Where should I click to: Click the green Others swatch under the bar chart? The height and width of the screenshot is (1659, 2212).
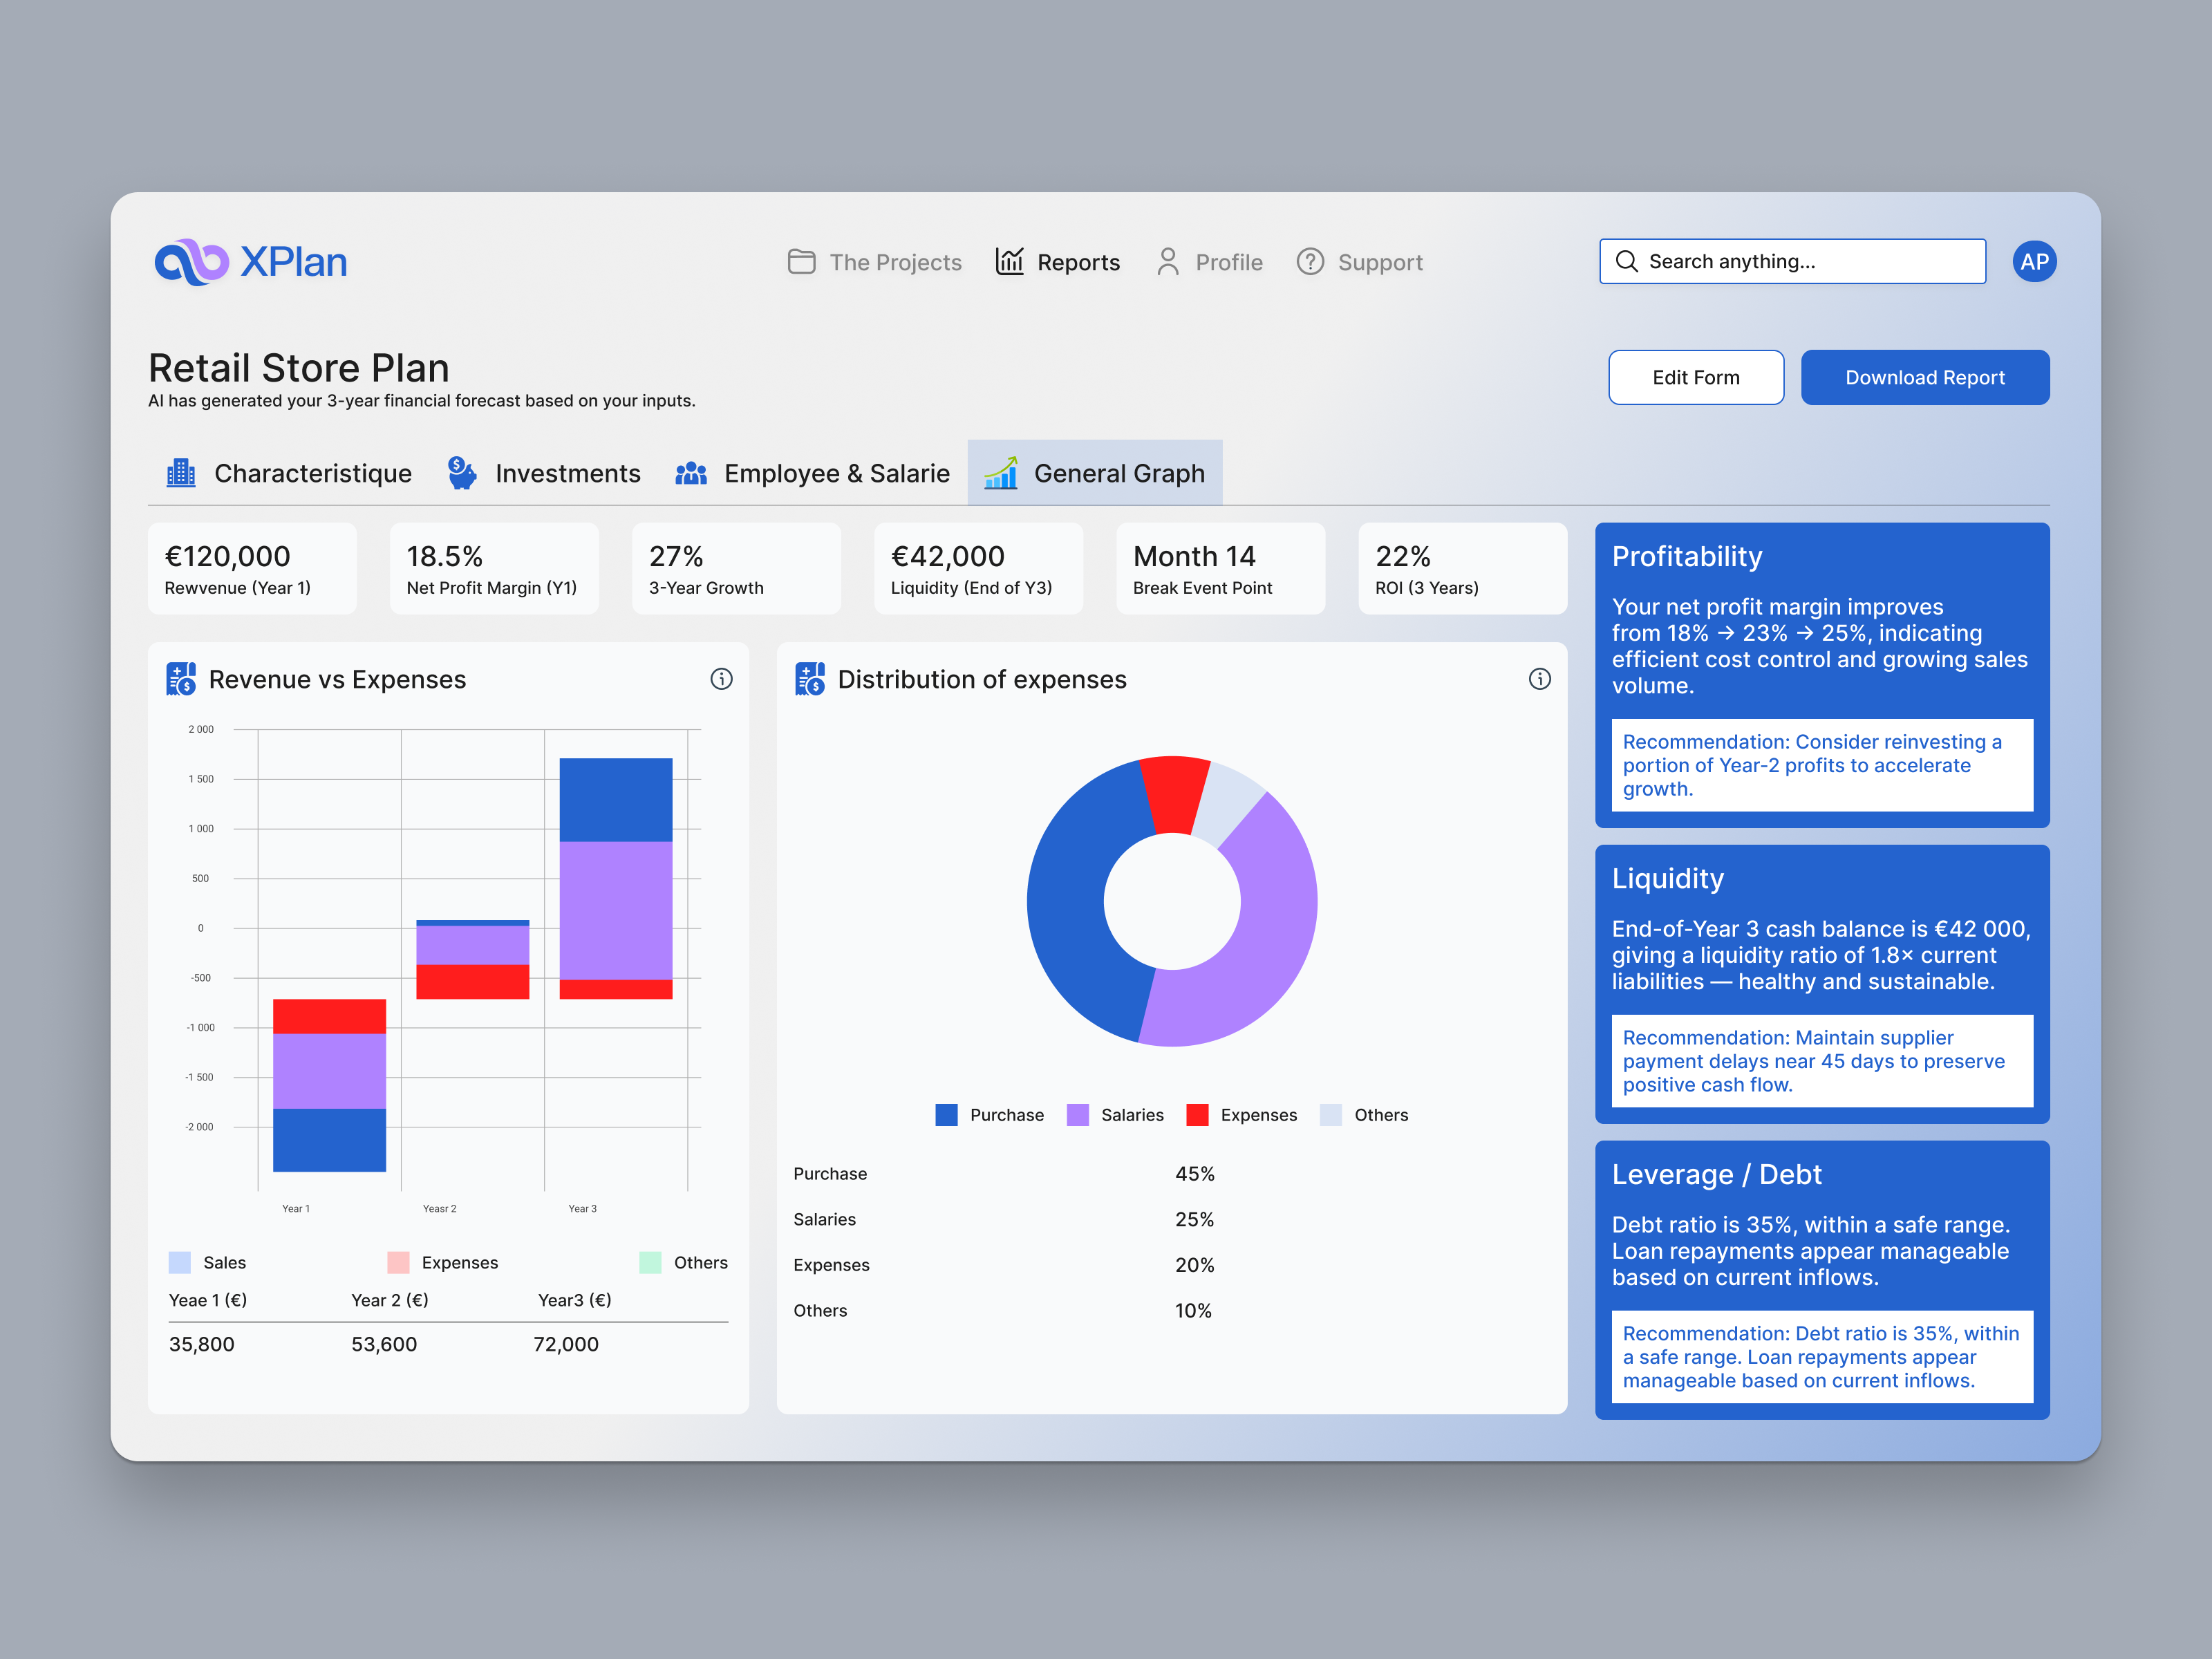650,1262
